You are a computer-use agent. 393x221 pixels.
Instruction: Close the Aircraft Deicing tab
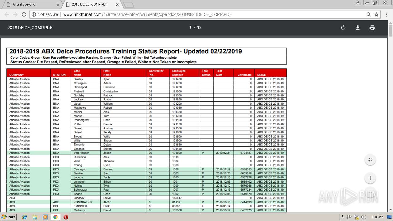58,5
